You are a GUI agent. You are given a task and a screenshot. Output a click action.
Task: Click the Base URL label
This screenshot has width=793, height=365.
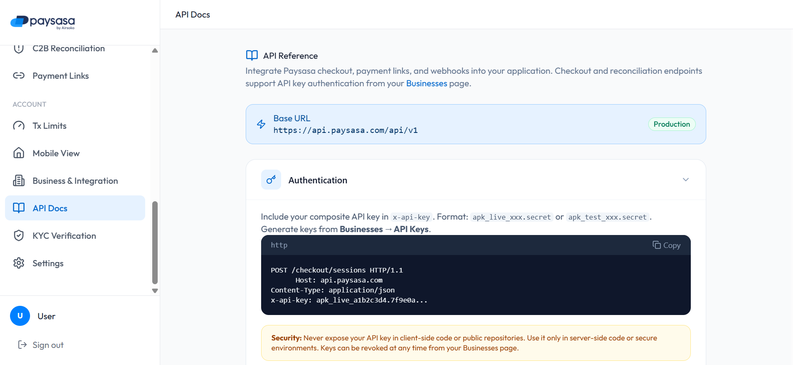coord(292,118)
